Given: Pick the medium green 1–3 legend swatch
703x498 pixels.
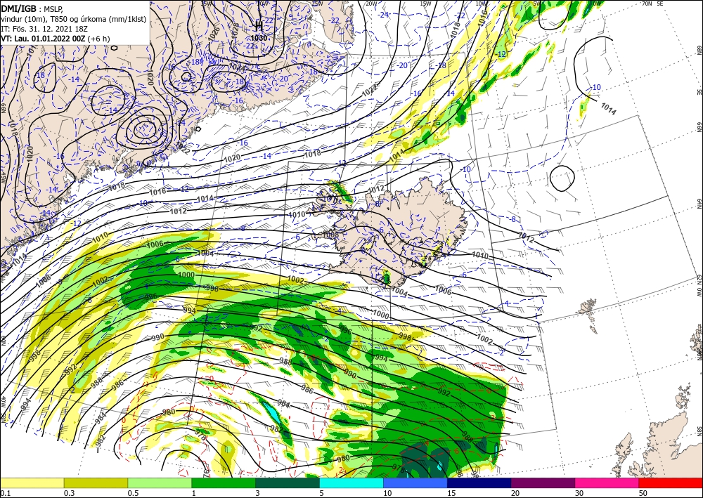Looking at the screenshot, I should point(224,483).
